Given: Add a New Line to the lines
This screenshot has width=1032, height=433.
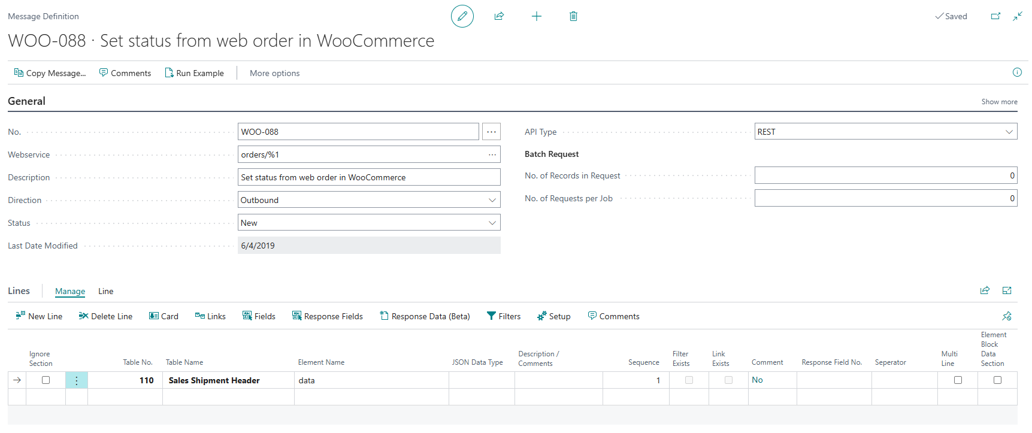Looking at the screenshot, I should pos(39,316).
